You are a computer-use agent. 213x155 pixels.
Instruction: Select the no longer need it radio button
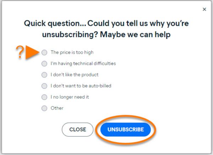[44, 97]
